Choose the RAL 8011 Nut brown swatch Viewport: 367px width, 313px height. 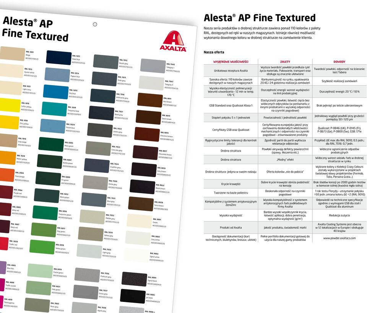point(150,100)
